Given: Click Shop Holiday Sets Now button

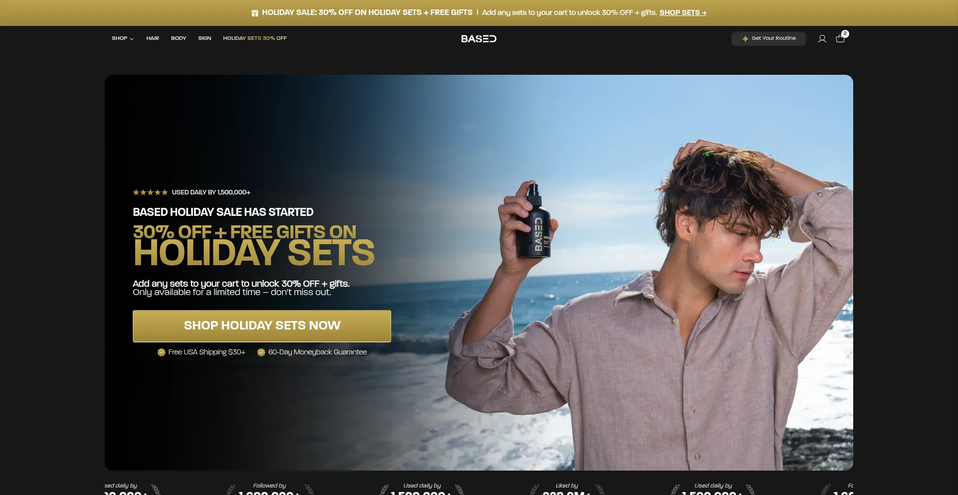Looking at the screenshot, I should [262, 326].
